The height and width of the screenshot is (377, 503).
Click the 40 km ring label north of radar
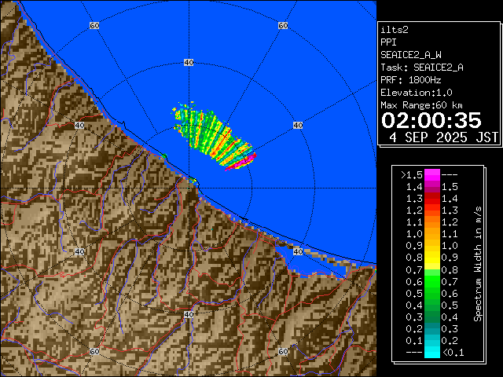(x=188, y=62)
